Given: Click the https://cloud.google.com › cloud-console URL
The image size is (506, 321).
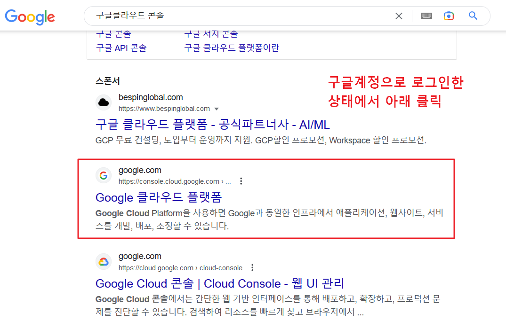Looking at the screenshot, I should click(x=180, y=268).
